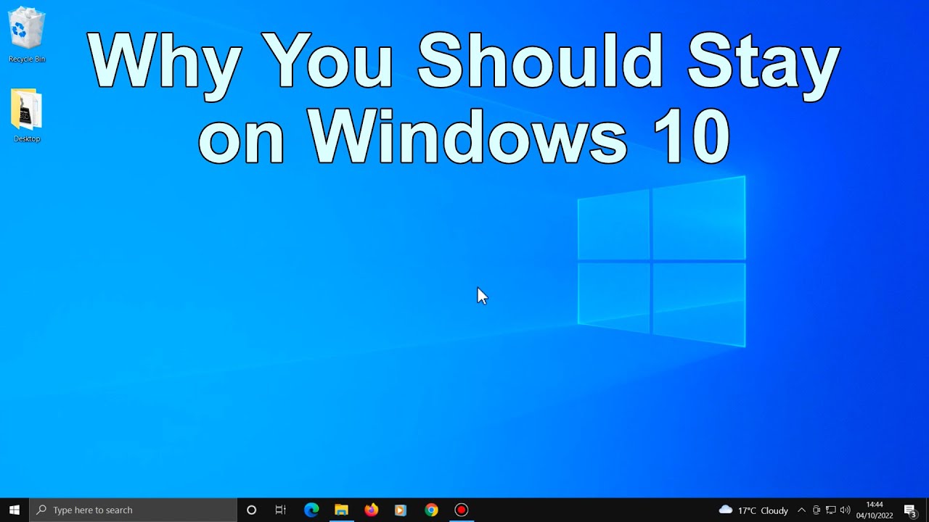Select the Desktop folder icon
929x522 pixels.
27,115
